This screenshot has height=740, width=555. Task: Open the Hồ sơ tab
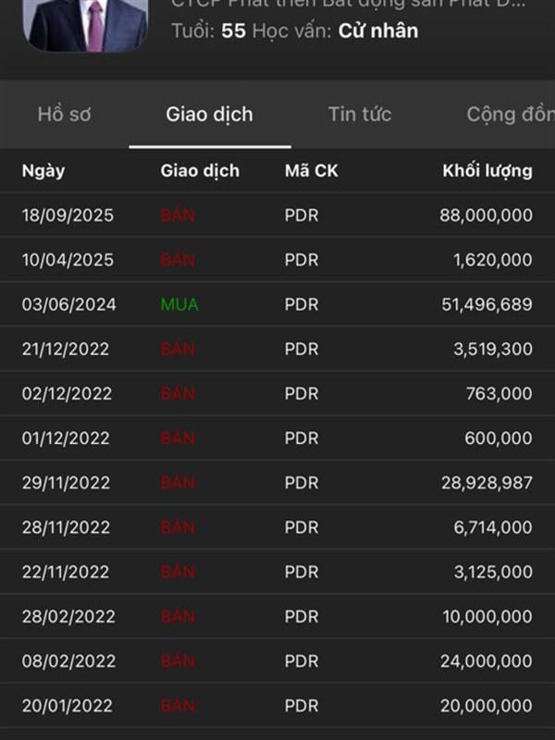click(65, 115)
